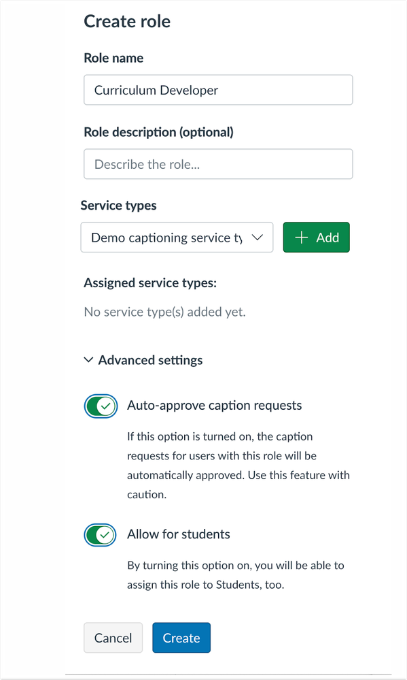The width and height of the screenshot is (407, 680).
Task: Click the checkmark knob in Allow for students switch
Action: pos(105,535)
